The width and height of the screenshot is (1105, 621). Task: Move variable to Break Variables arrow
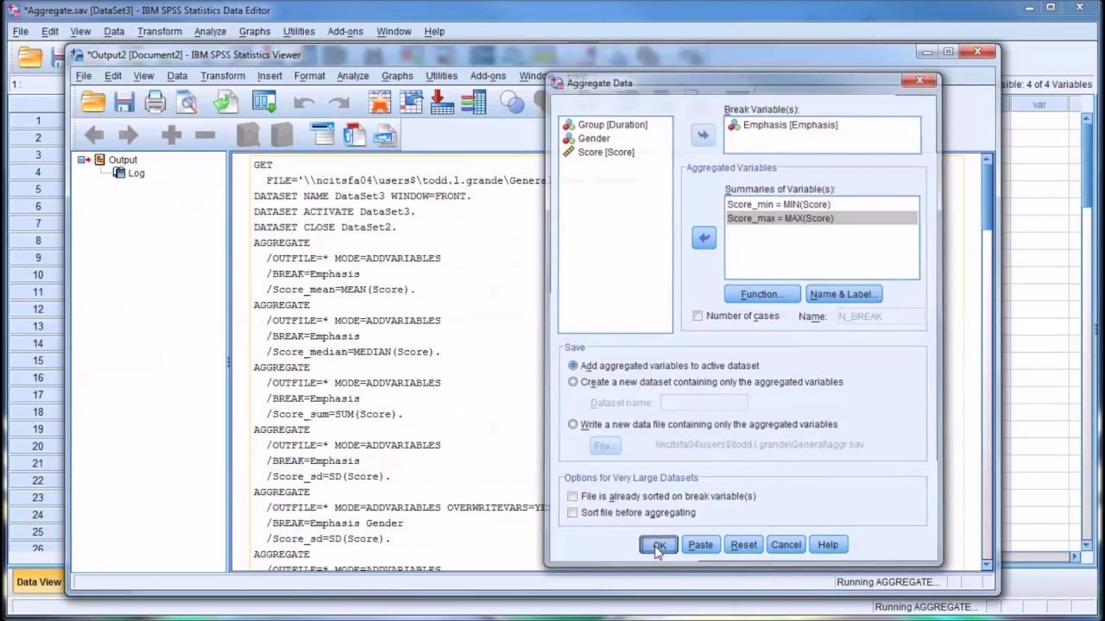[703, 135]
